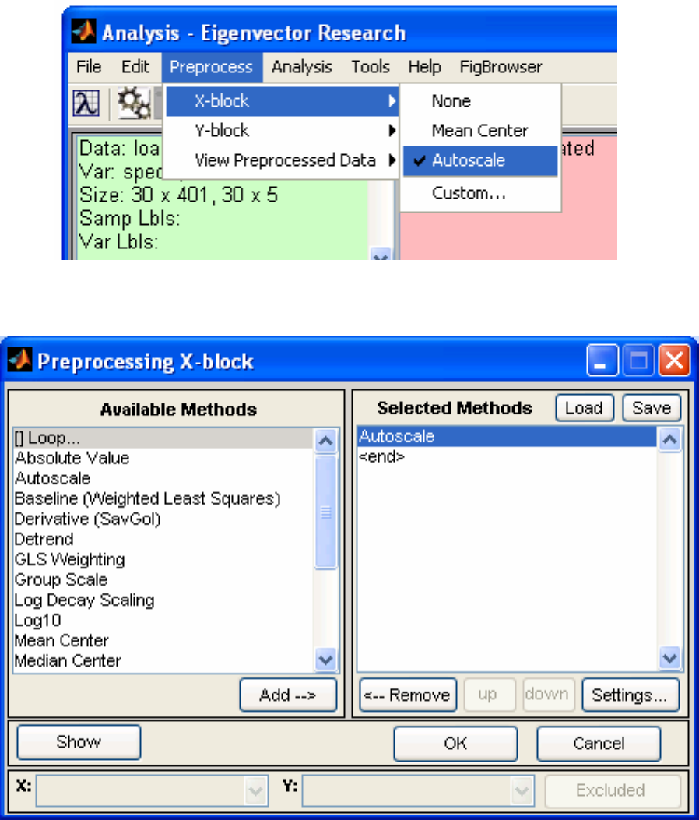This screenshot has width=699, height=820.
Task: Close the Preprocessing X-block window
Action: [x=674, y=361]
